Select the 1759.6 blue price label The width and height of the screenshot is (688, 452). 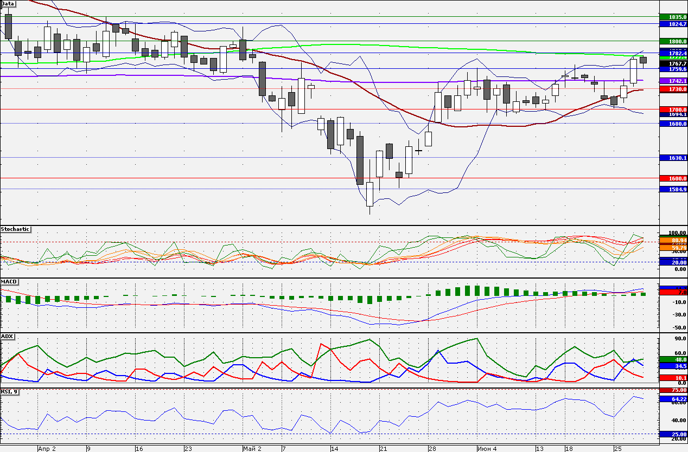coord(673,69)
